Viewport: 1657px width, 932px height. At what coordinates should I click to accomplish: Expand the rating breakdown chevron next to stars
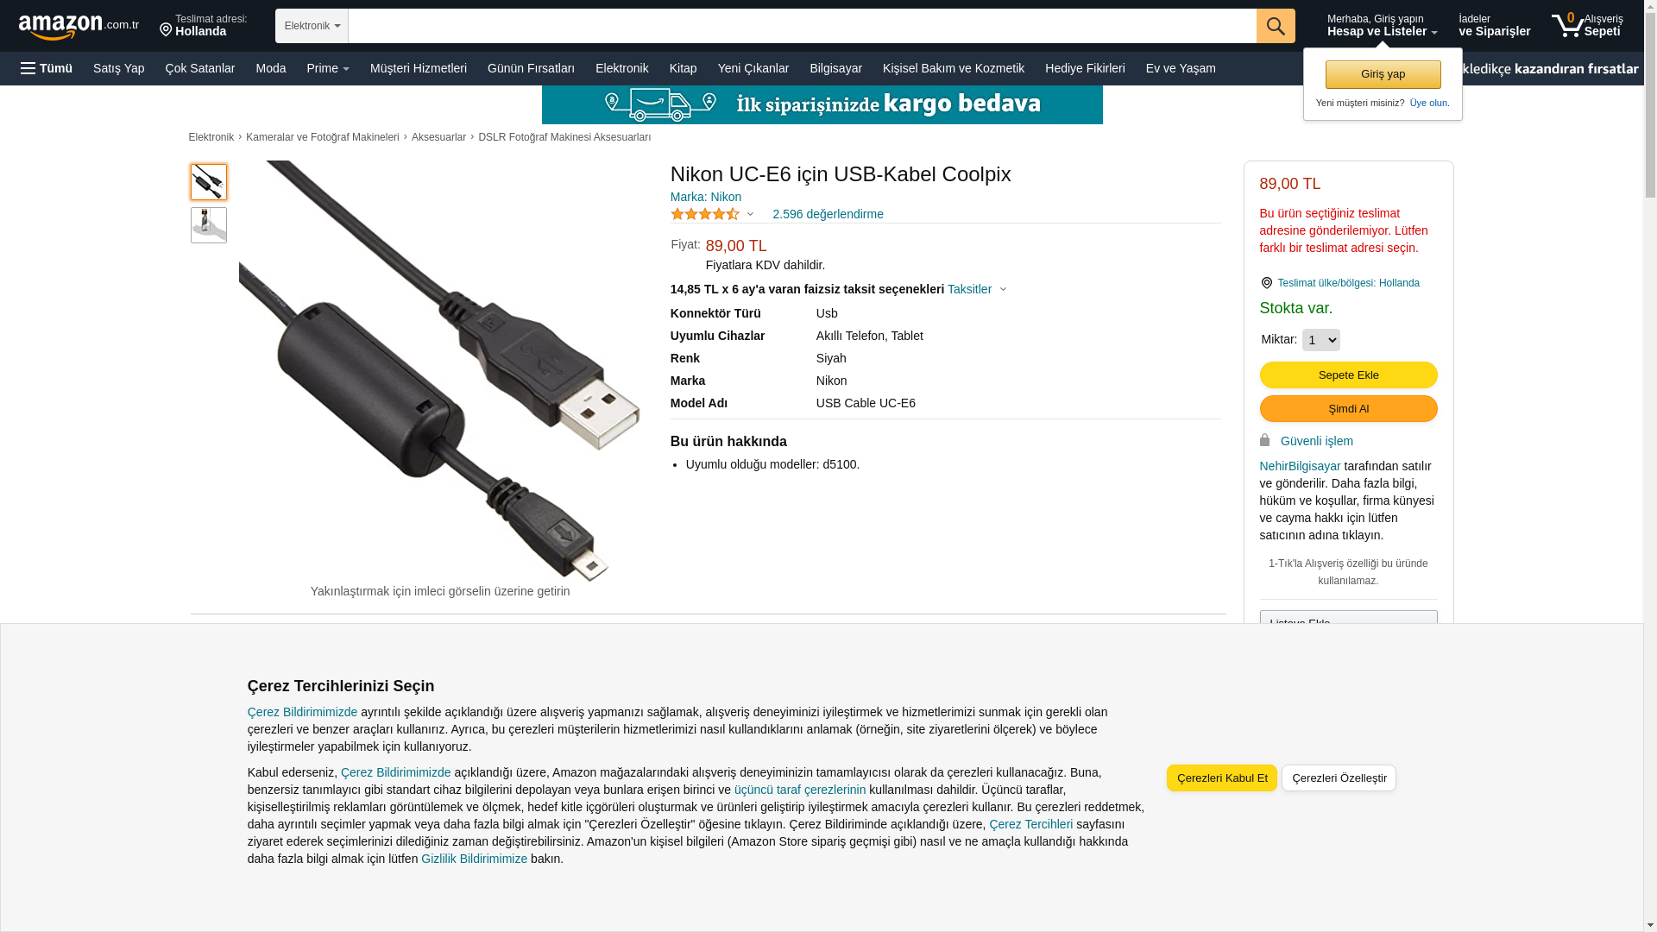pyautogui.click(x=750, y=214)
